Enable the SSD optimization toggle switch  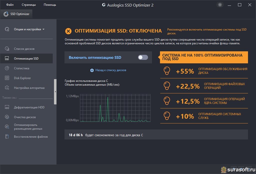click(143, 57)
